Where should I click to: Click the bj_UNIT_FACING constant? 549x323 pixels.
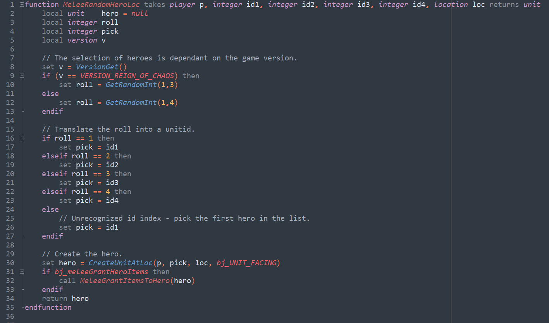(x=246, y=263)
